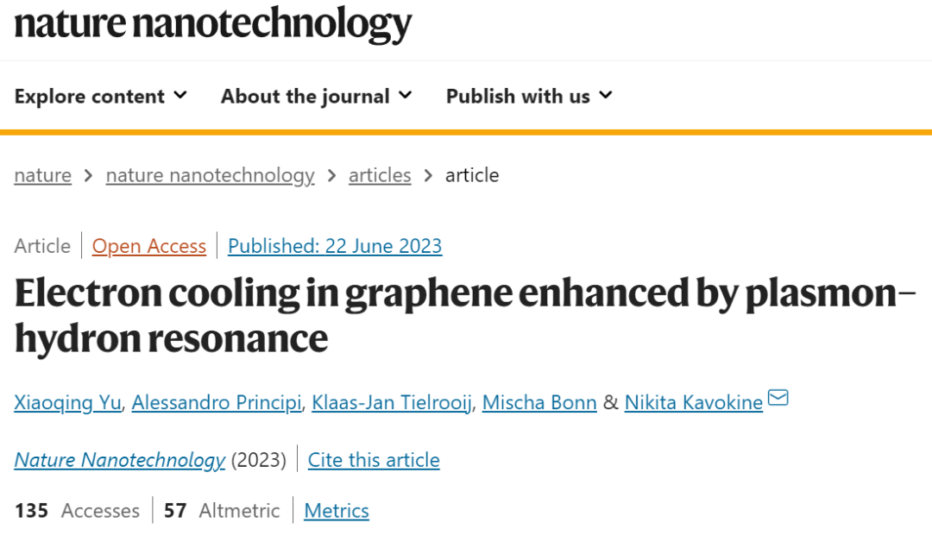View author Xiaoqing Yu's page

(67, 402)
